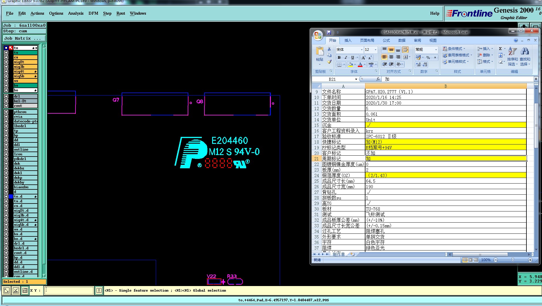
Task: Click the Job Matrix button
Action: click(24, 38)
